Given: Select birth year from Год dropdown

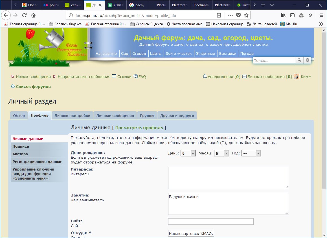Looking at the screenshot, I should pos(251,153).
